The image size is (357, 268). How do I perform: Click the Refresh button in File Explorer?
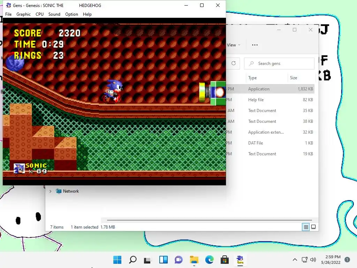tap(234, 64)
